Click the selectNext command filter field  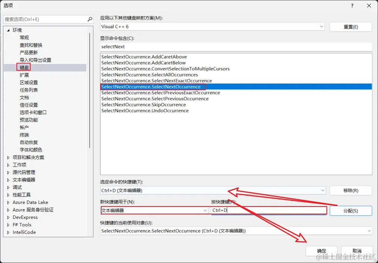236,47
